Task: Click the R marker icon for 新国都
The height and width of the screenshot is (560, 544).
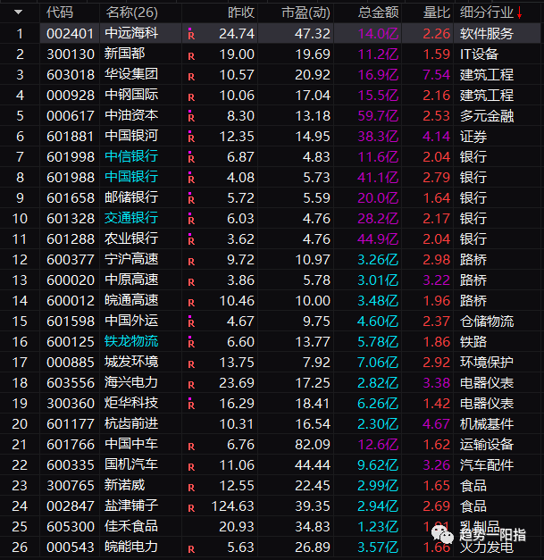Action: pyautogui.click(x=191, y=56)
